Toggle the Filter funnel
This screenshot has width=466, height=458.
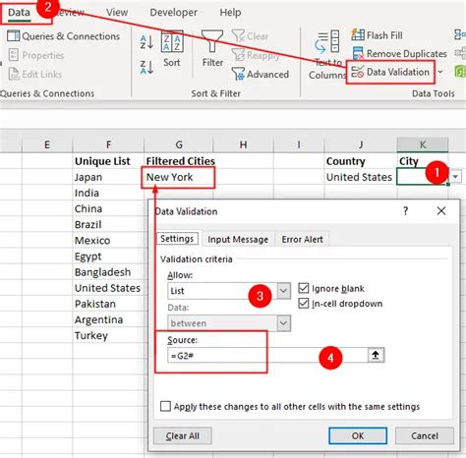point(212,48)
